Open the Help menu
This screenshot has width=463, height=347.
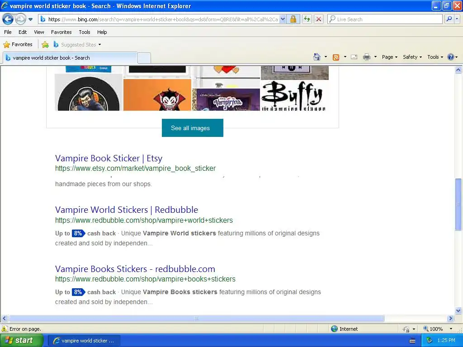tap(102, 32)
